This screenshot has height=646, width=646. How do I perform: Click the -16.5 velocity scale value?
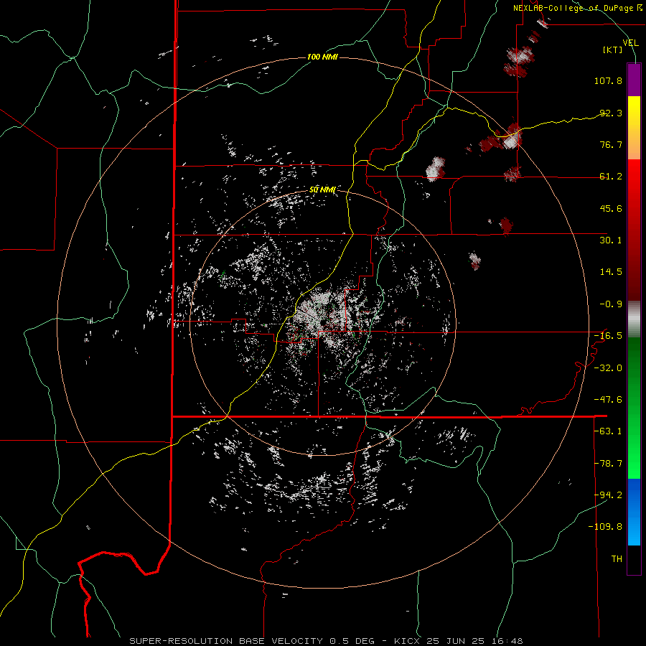tap(608, 336)
